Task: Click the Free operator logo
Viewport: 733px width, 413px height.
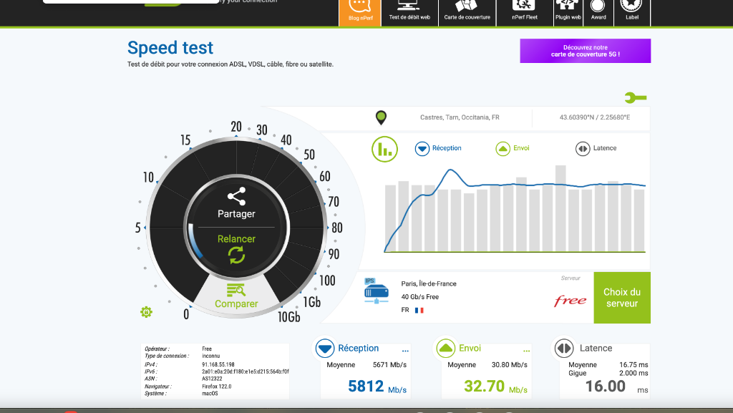Action: (571, 301)
